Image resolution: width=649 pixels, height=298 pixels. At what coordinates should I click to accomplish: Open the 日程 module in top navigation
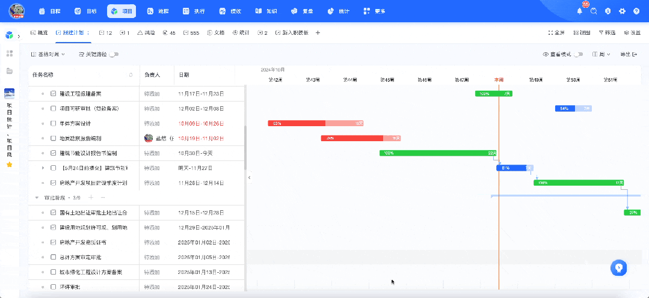(50, 11)
